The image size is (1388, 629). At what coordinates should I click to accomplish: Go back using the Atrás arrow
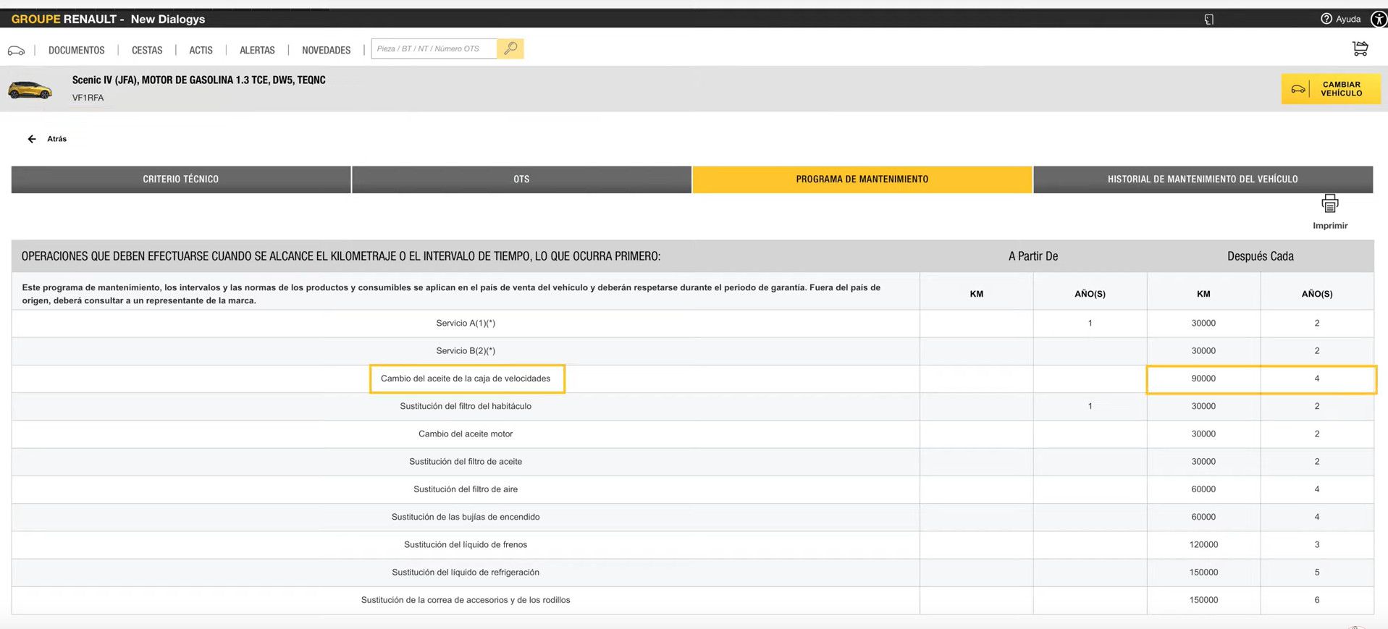[x=32, y=139]
